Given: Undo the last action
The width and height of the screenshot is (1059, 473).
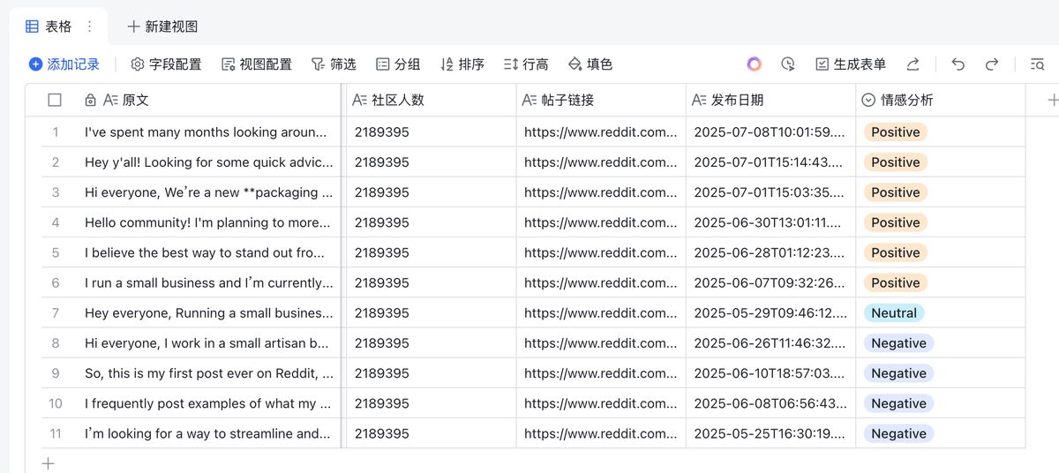Looking at the screenshot, I should [x=958, y=64].
